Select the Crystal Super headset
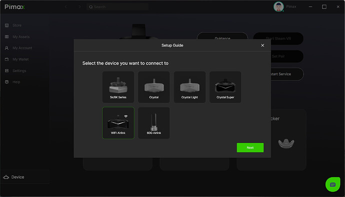Screen dimensions: 345x197 225,87
